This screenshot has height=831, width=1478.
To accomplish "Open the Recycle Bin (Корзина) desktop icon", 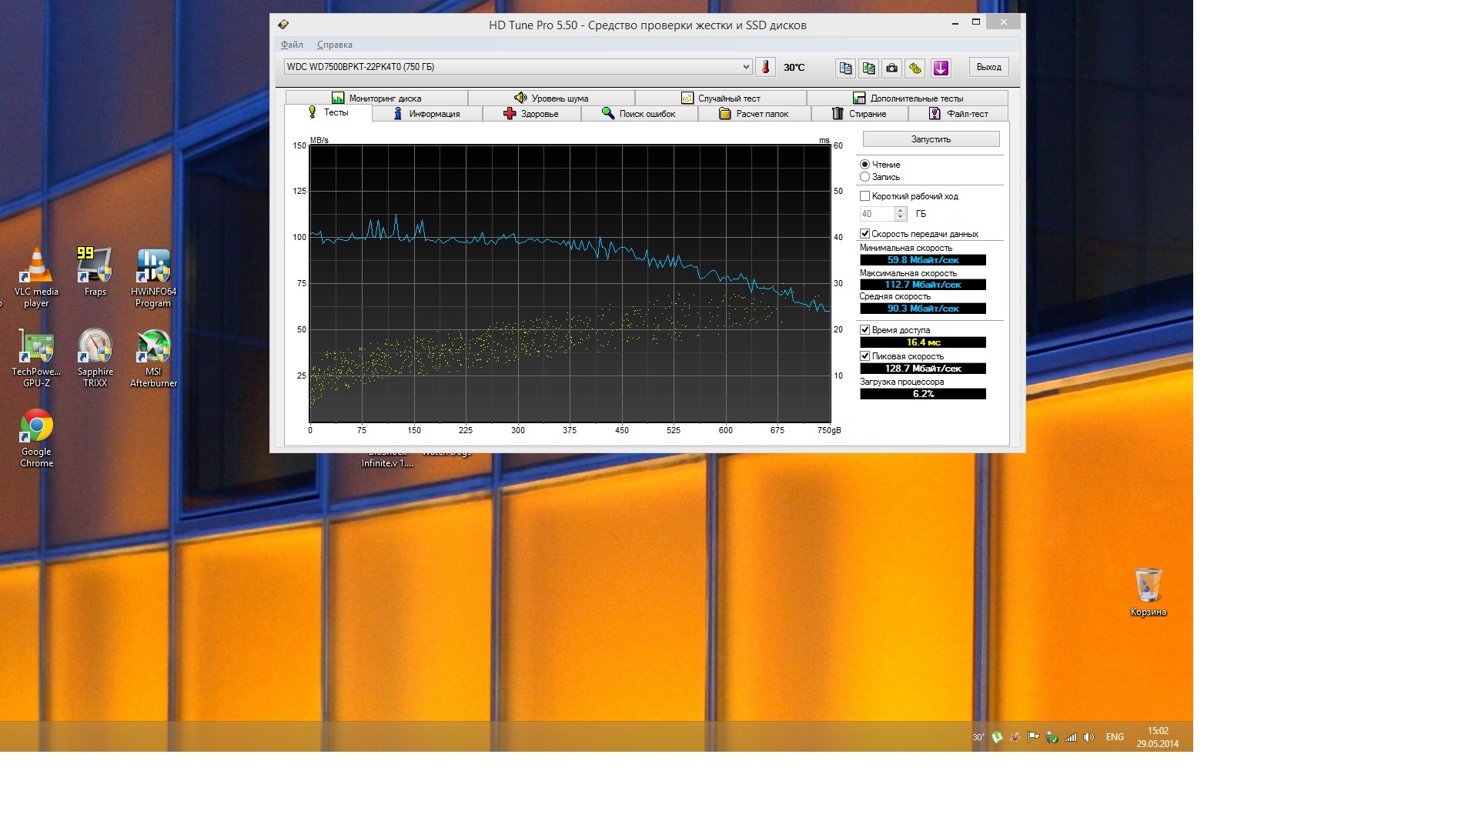I will [x=1148, y=591].
